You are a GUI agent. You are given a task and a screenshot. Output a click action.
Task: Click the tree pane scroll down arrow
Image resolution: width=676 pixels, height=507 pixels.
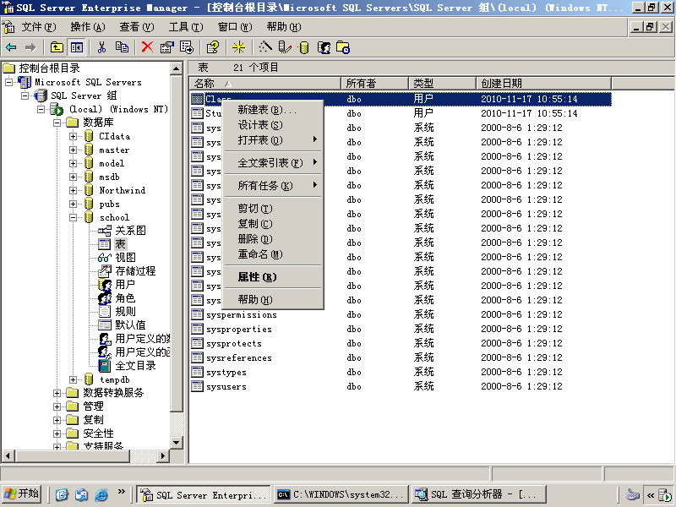tap(177, 443)
